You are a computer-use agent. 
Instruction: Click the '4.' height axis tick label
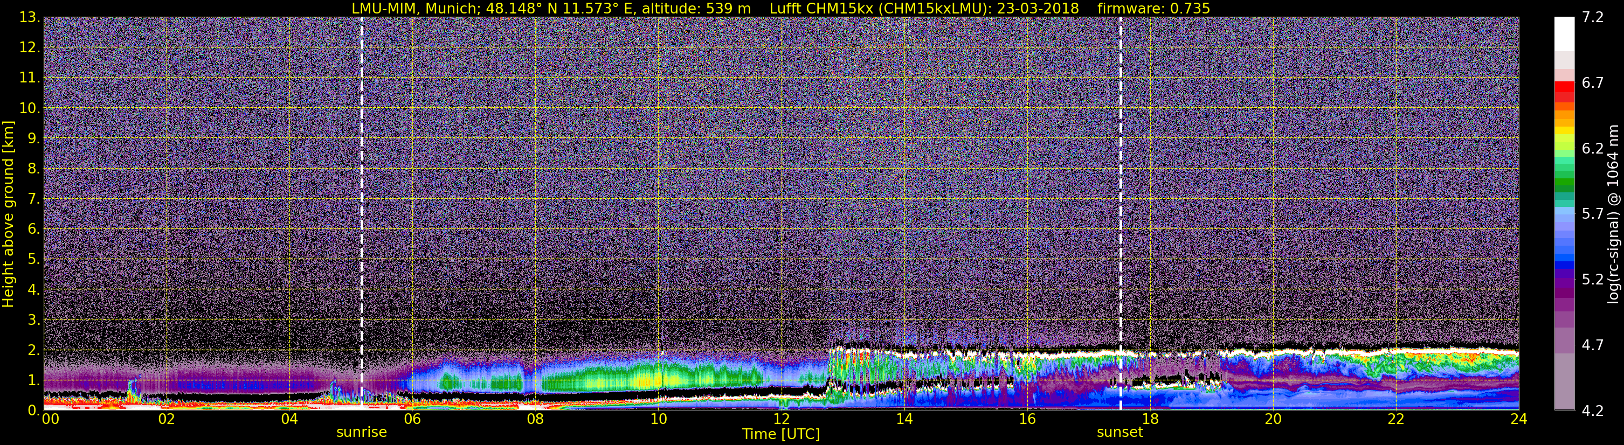(33, 289)
